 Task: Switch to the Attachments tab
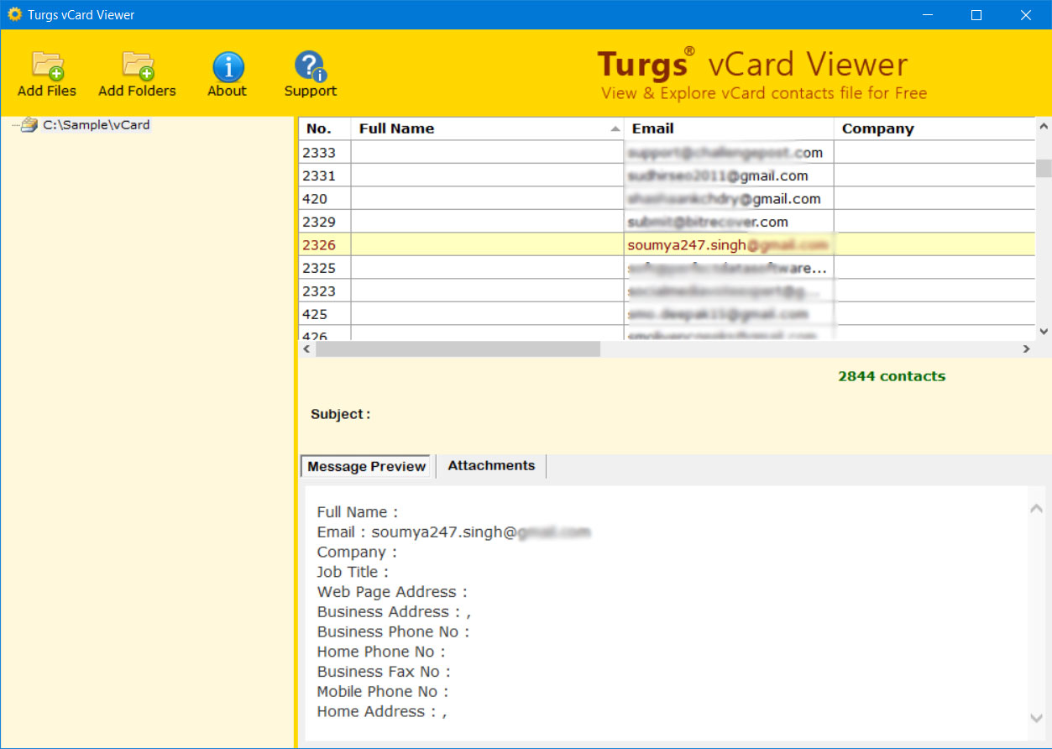coord(491,466)
